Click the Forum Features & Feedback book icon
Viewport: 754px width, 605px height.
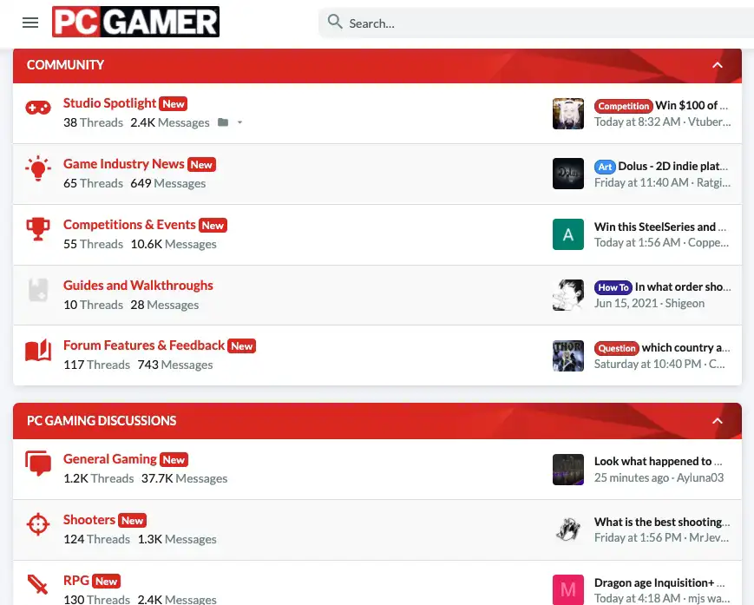[38, 350]
